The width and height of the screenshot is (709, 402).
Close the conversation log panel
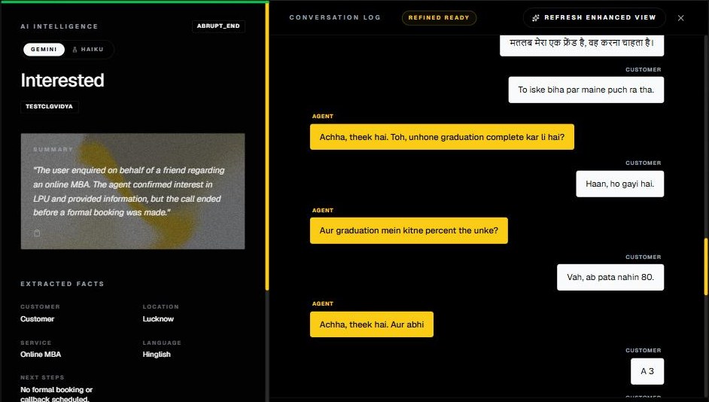[x=681, y=18]
